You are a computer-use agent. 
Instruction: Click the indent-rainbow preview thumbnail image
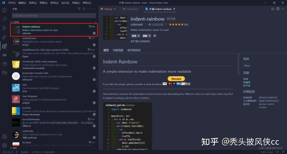115,28
